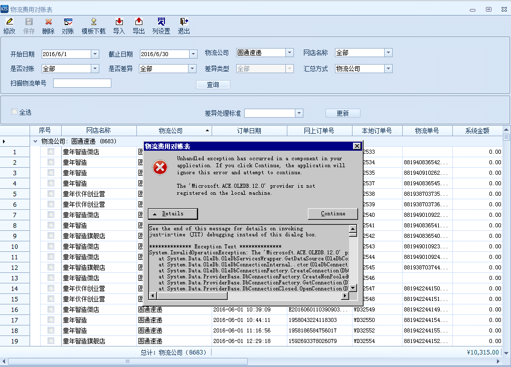
Task: Click the Continue button in error dialog
Action: (333, 214)
